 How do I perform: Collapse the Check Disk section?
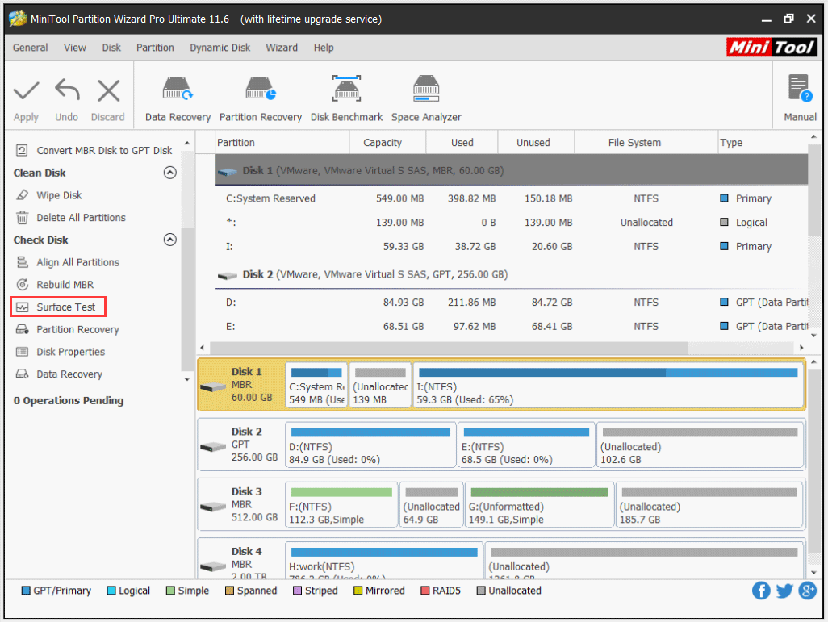coord(169,240)
